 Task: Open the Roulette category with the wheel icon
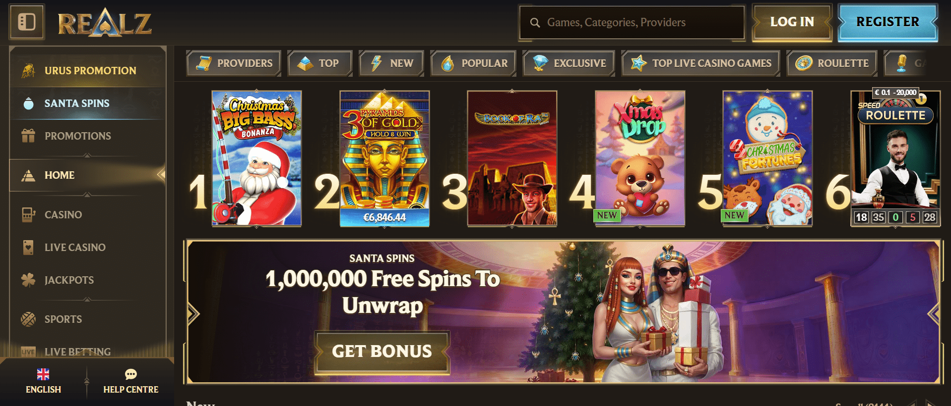coord(831,63)
